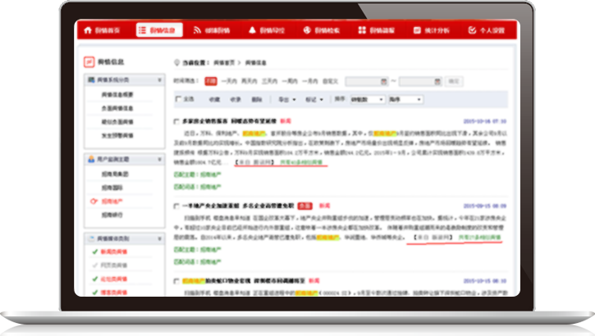Toggle the 新闻类舆情 green checkmark filter
Image resolution: width=595 pixels, height=336 pixels.
click(95, 252)
